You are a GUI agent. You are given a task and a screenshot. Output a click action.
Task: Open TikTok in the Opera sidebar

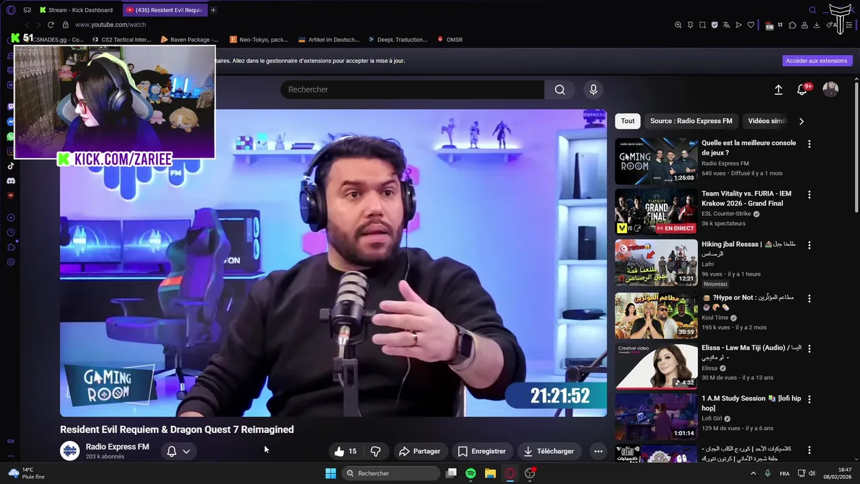[x=11, y=166]
